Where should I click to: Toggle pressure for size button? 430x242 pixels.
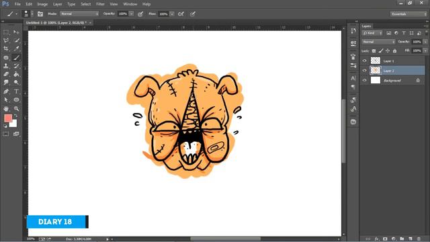(193, 14)
